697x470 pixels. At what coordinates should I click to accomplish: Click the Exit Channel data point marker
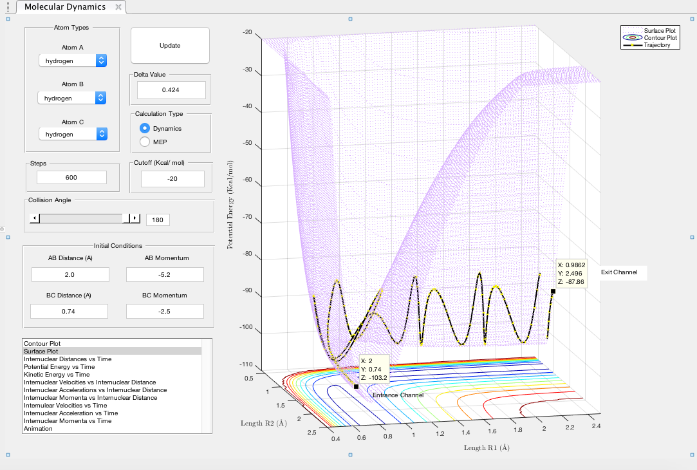553,292
